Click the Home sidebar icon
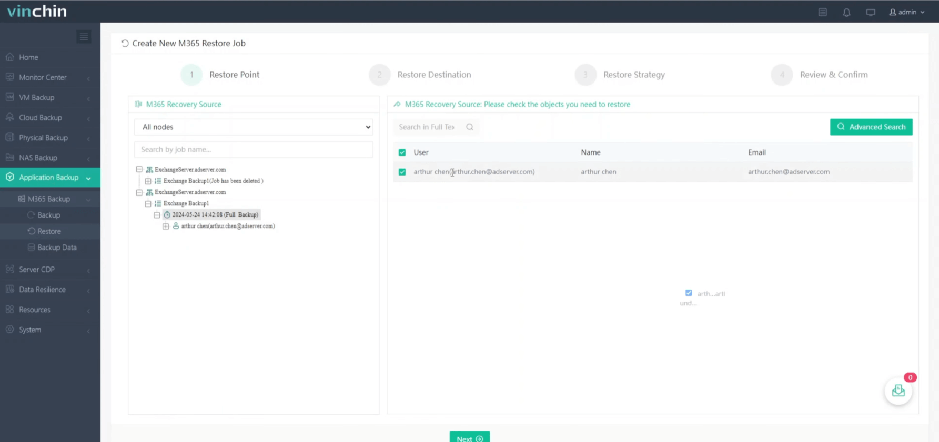Viewport: 939px width, 442px height. pyautogui.click(x=10, y=57)
